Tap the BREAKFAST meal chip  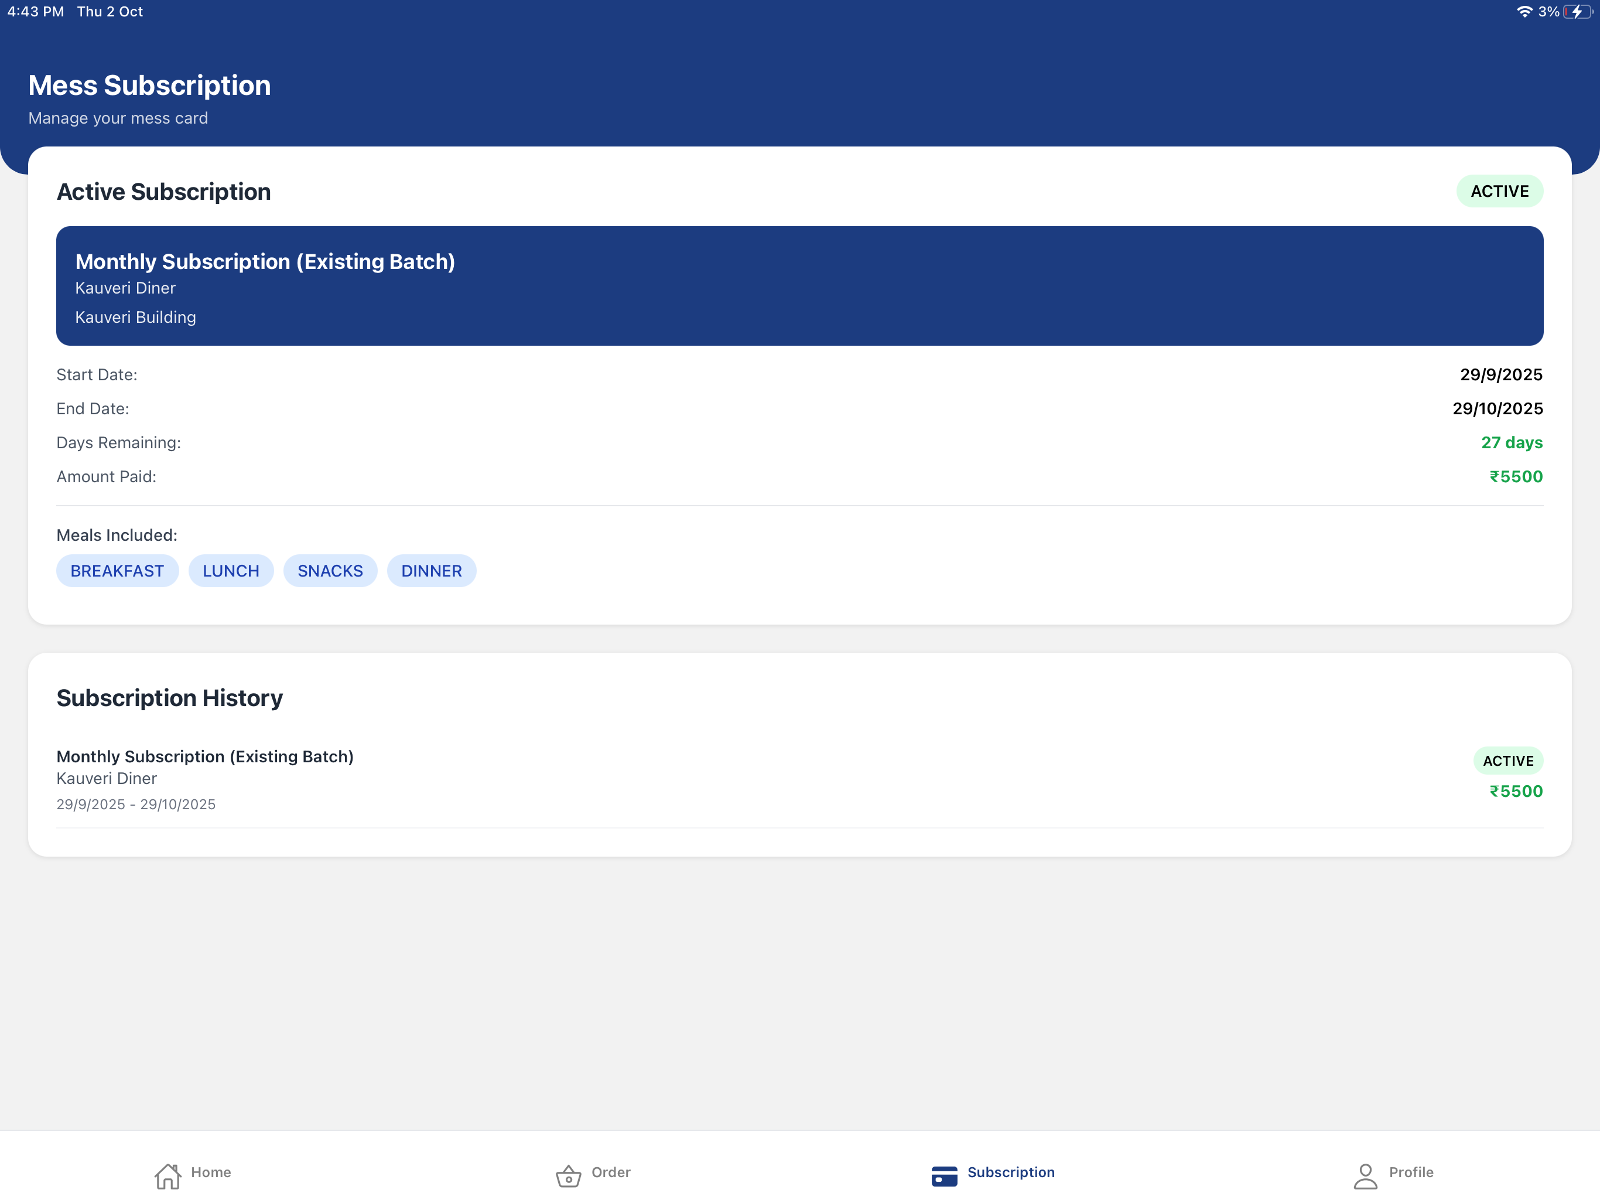[x=117, y=571]
